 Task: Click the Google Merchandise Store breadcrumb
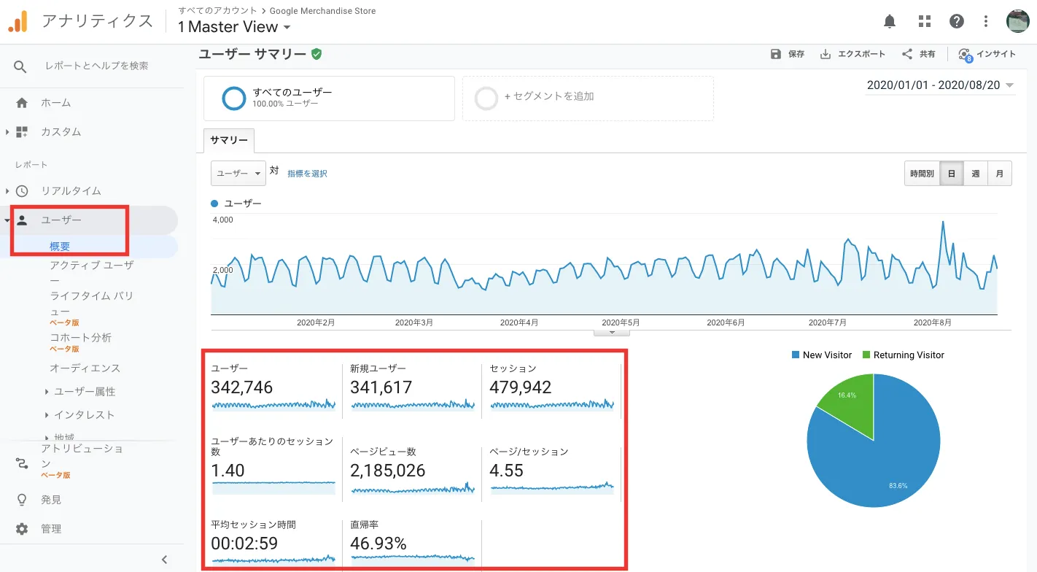coord(322,11)
